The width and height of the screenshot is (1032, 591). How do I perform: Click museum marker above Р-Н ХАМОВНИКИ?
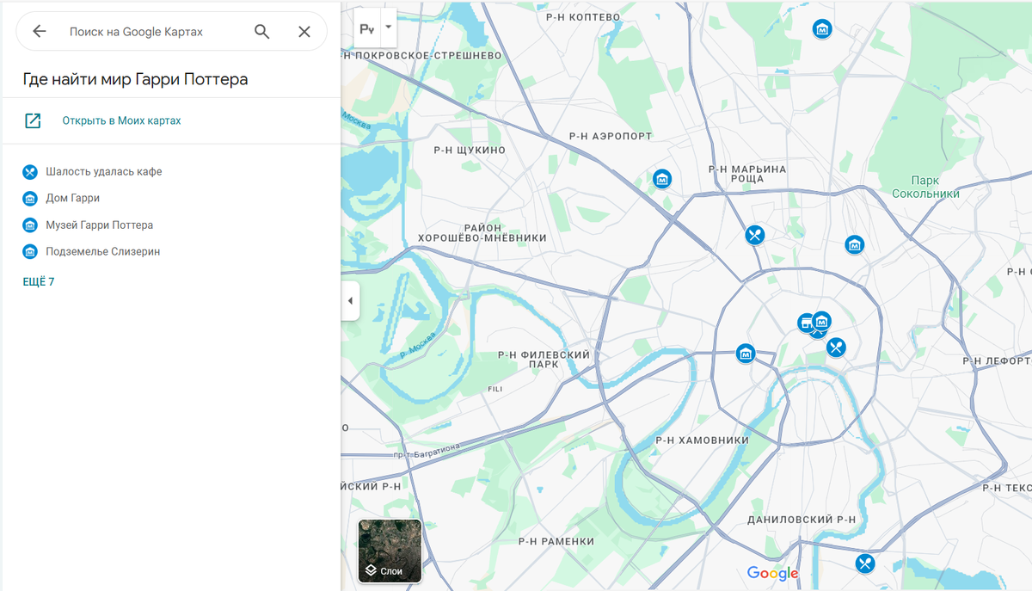coord(746,354)
